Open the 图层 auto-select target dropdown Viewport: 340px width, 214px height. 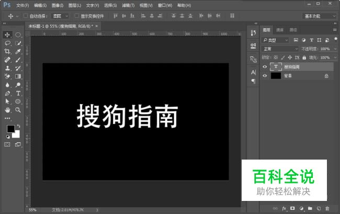click(61, 16)
